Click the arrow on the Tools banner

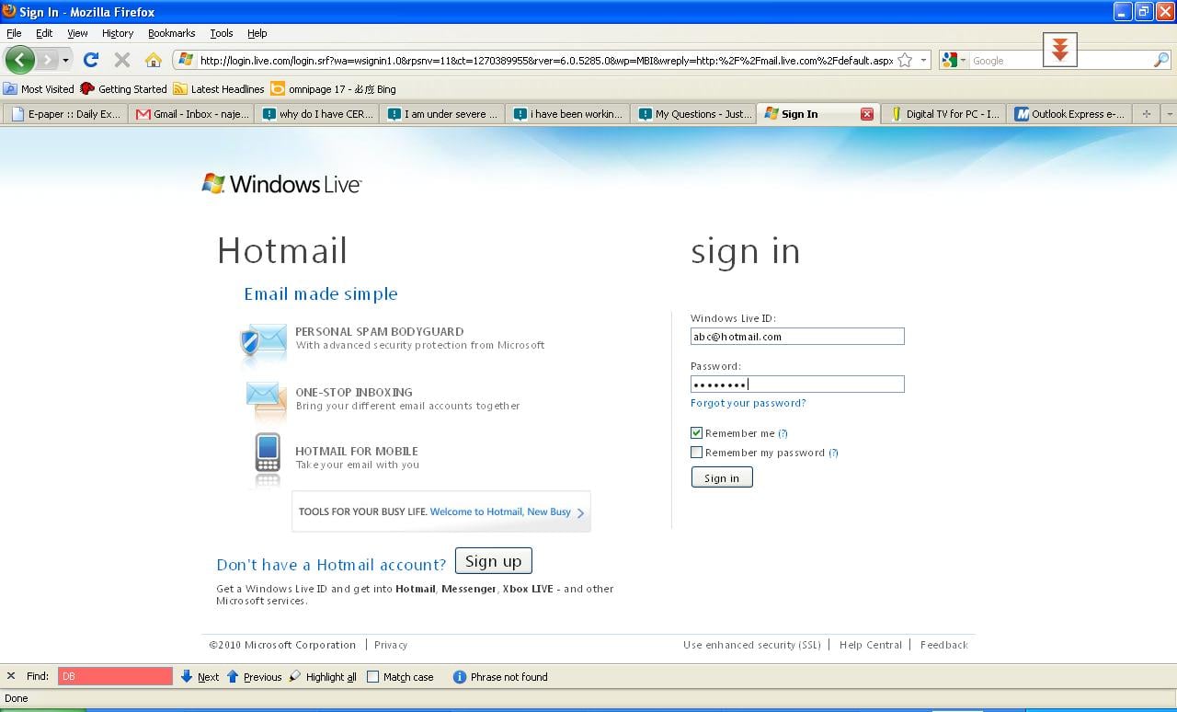click(x=580, y=512)
